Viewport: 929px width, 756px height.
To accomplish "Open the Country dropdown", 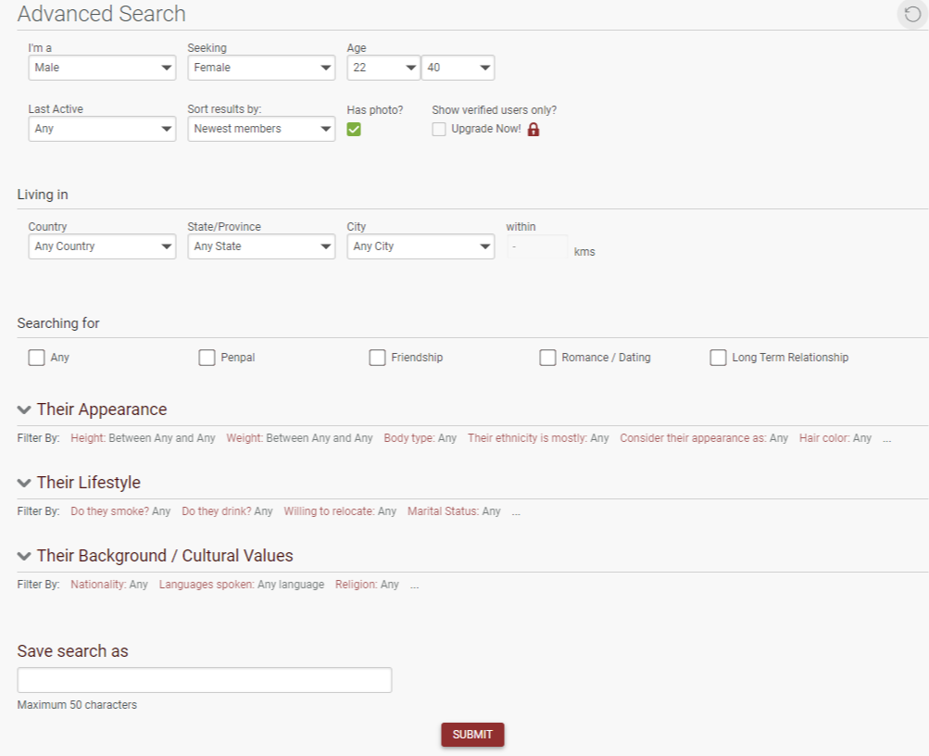I will (x=102, y=246).
